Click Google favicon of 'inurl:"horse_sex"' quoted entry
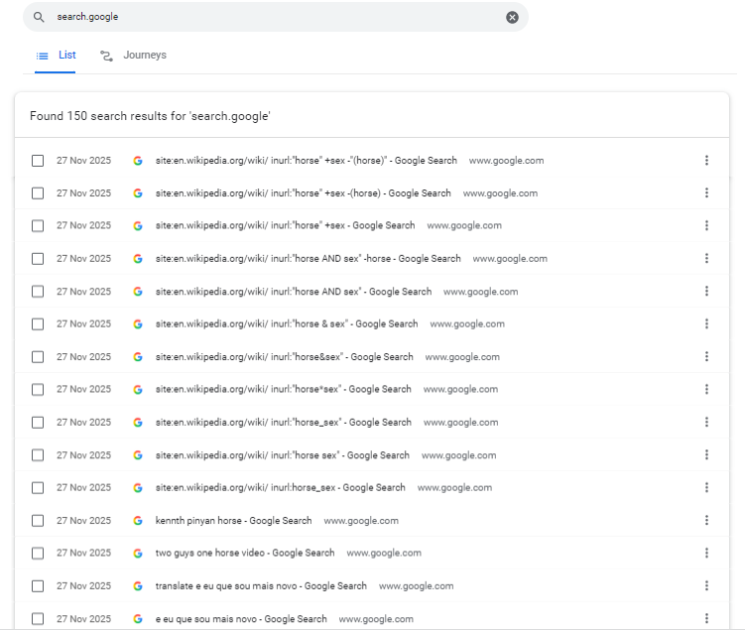Image resolution: width=745 pixels, height=631 pixels. click(x=138, y=423)
